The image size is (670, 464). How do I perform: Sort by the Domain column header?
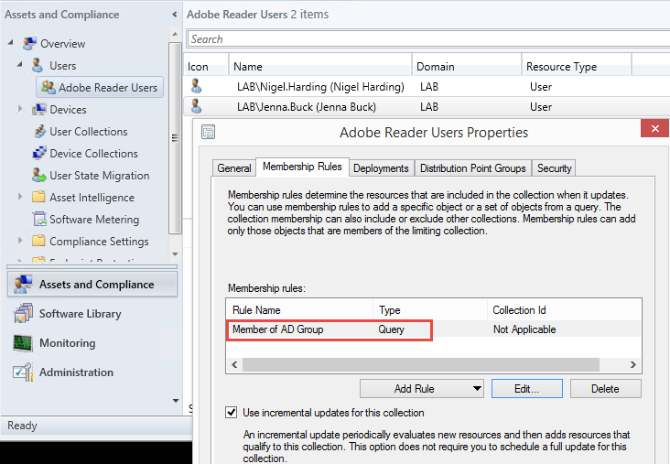pyautogui.click(x=467, y=66)
